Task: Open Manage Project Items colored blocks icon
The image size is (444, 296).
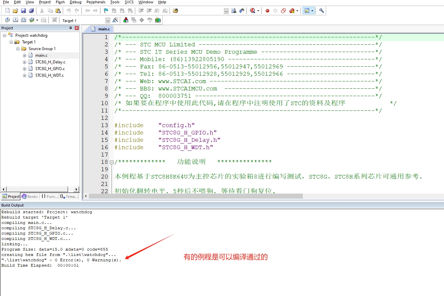Action: (x=126, y=20)
